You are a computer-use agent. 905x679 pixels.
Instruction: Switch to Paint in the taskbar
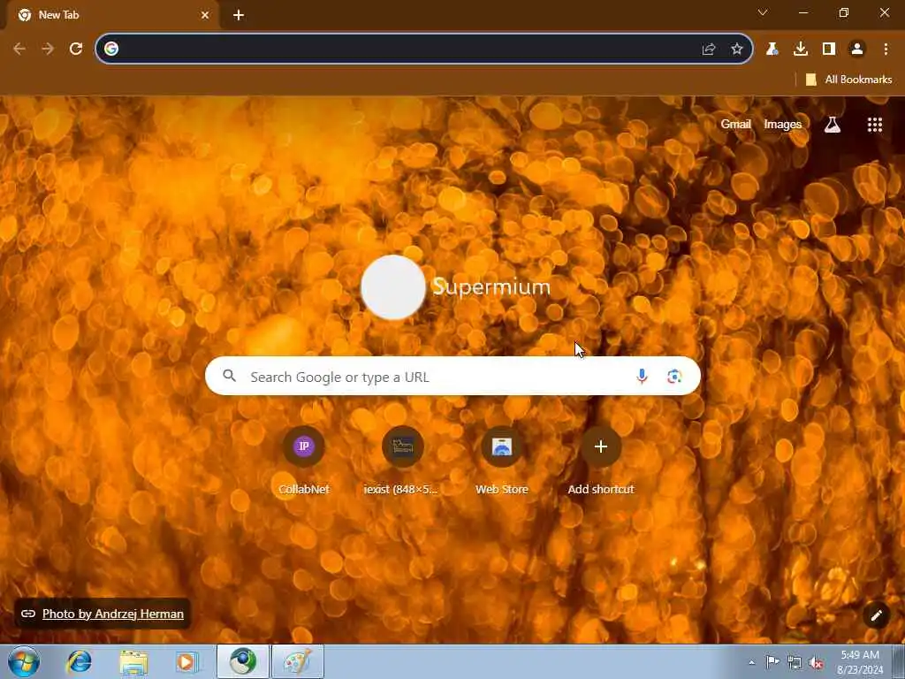297,661
